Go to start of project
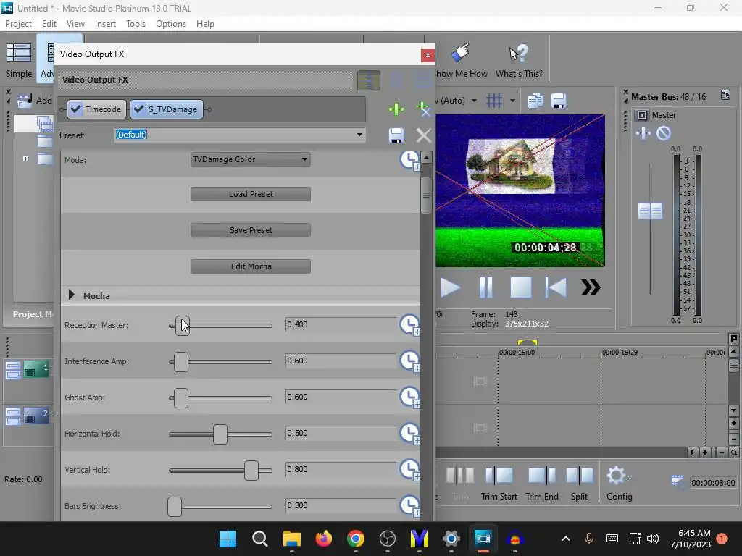Screen dimensions: 742x556 pyautogui.click(x=556, y=287)
